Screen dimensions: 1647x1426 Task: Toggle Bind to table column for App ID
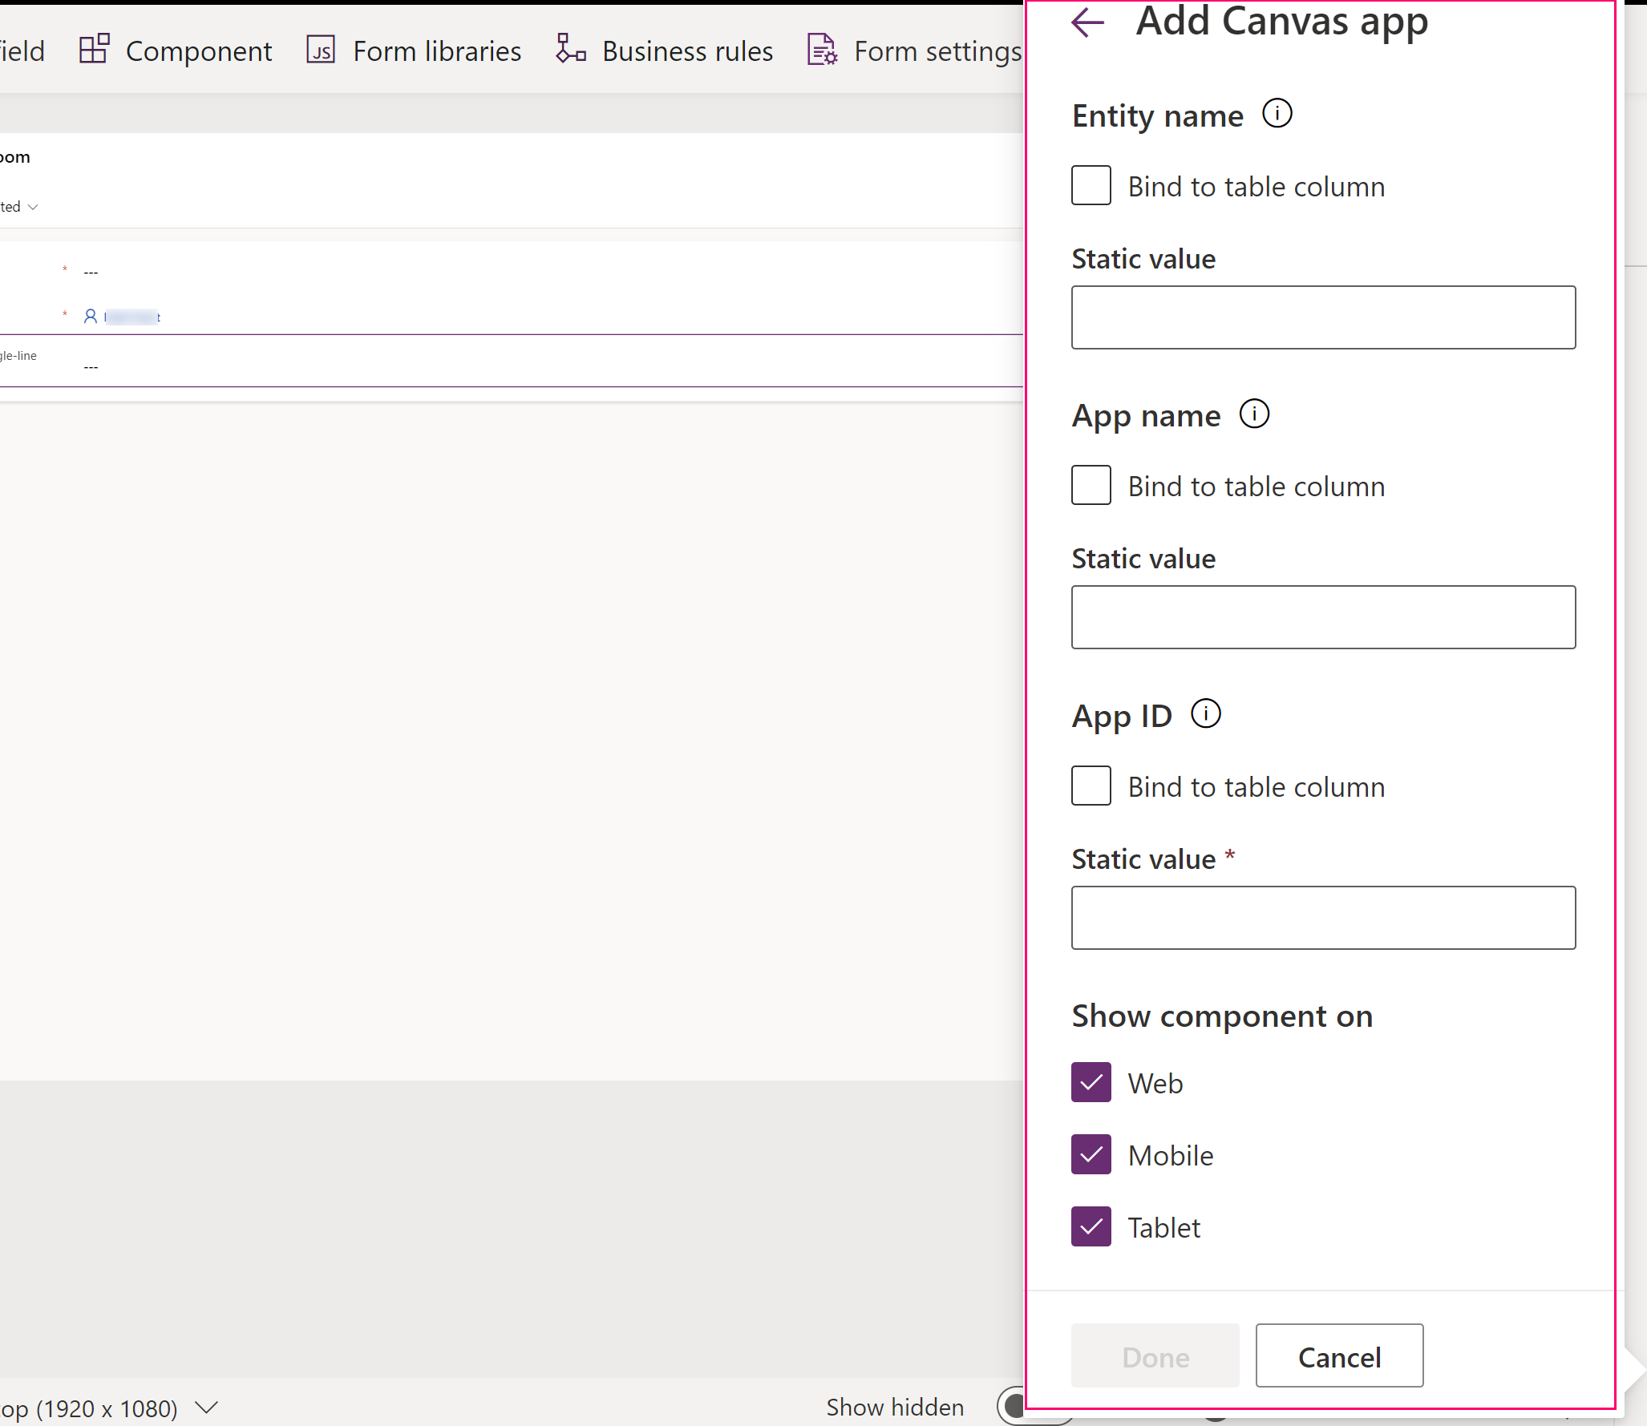[x=1092, y=785]
